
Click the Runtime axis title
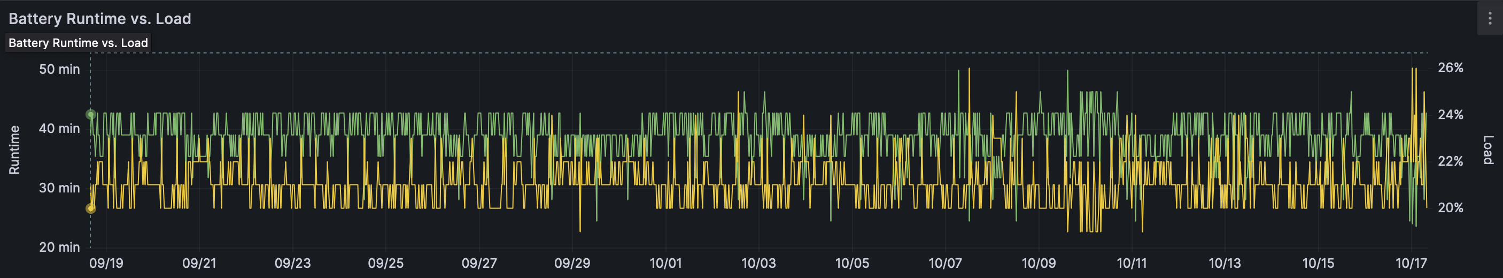(14, 150)
